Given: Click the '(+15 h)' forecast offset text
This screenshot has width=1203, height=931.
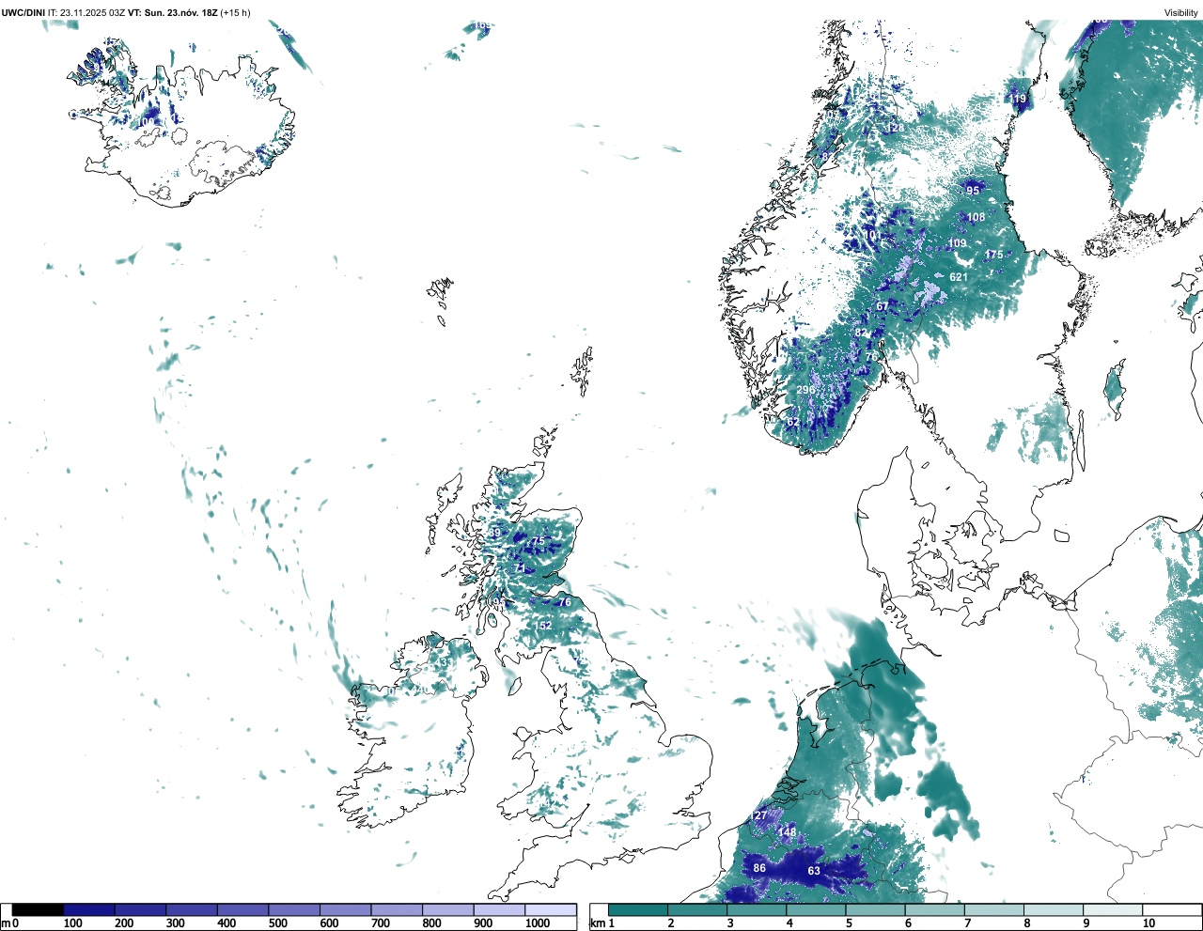Looking at the screenshot, I should pos(236,12).
